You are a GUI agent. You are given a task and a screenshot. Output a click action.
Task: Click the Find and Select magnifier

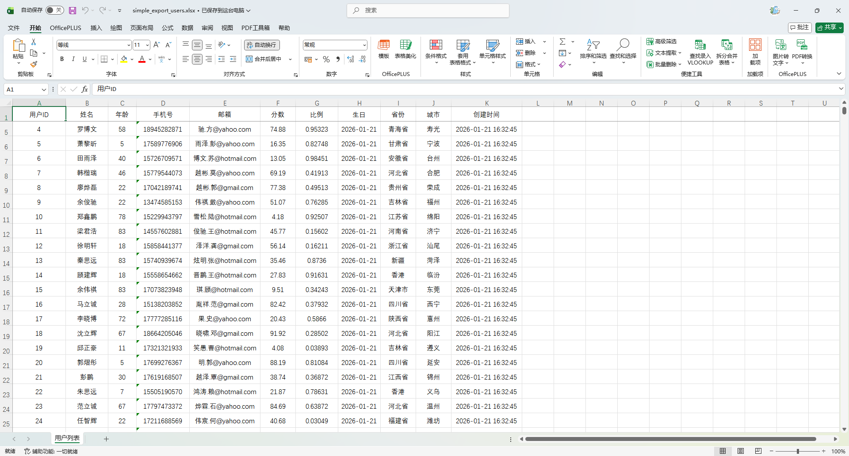pos(623,45)
